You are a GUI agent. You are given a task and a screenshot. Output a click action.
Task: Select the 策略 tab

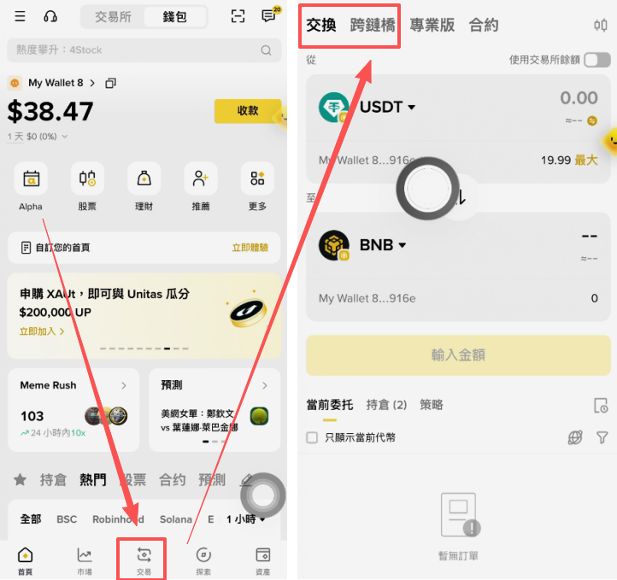pos(432,405)
